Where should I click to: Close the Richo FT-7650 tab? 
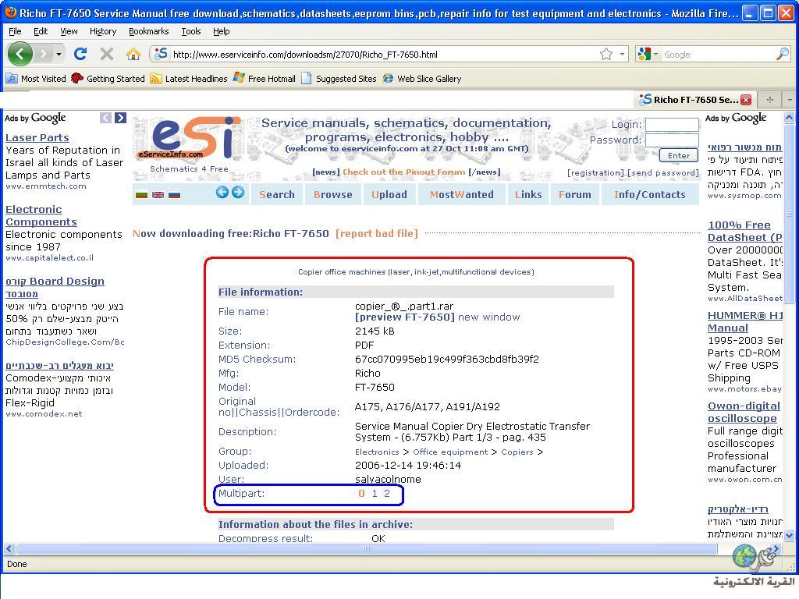pos(746,99)
